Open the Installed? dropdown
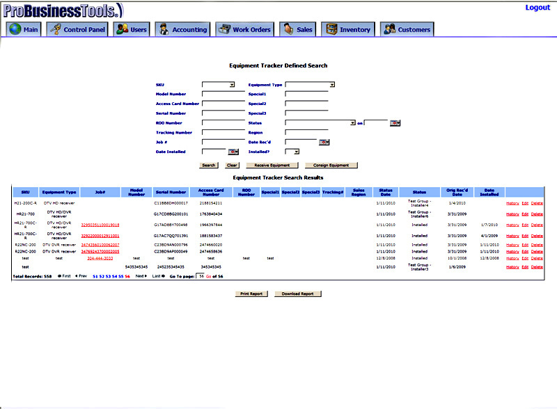The image size is (557, 409). (297, 152)
